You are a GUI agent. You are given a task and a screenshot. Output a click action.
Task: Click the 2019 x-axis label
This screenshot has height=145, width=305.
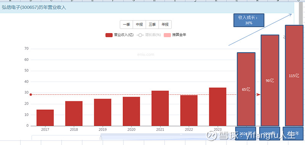[x=103, y=130]
